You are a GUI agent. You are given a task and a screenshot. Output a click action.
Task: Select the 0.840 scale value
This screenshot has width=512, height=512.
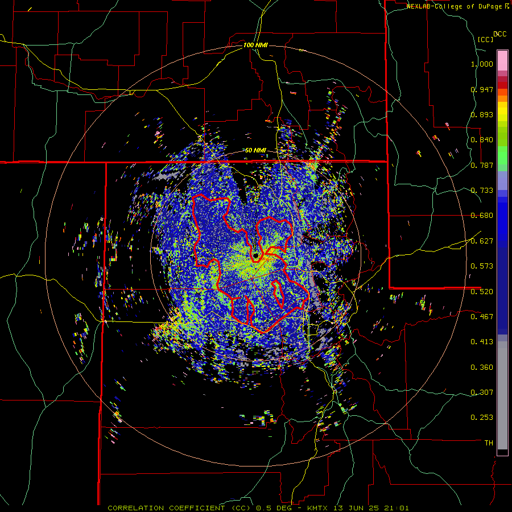click(x=482, y=140)
